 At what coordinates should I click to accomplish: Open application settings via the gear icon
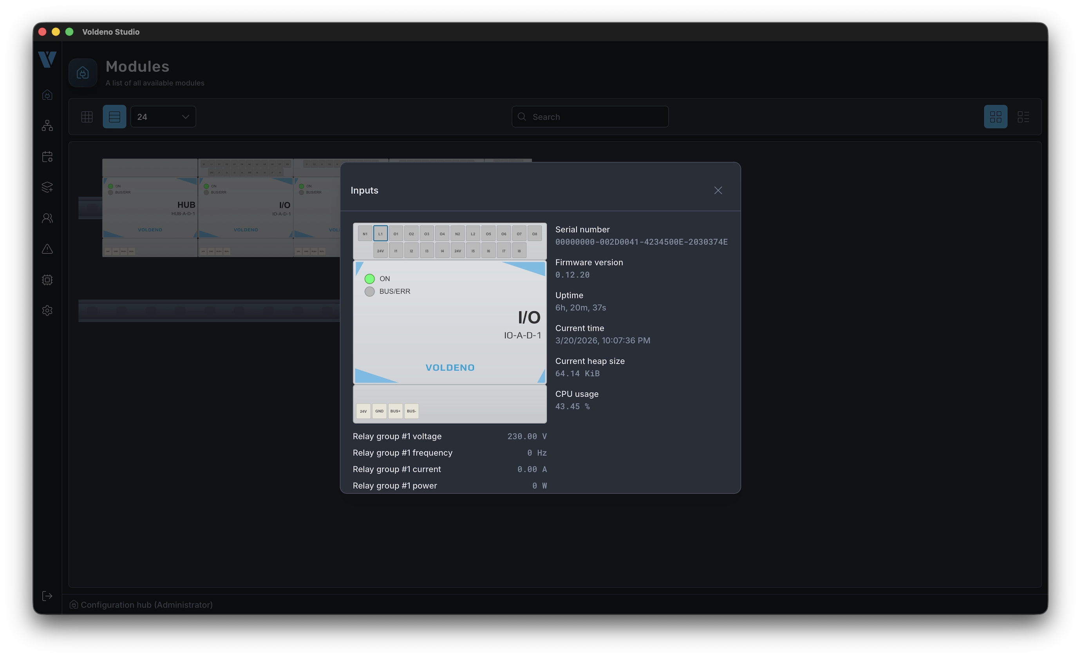coord(47,310)
